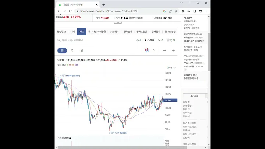Toggle the 20-day moving average line
Screen dimensions: 265x149
pyautogui.click(x=70, y=65)
